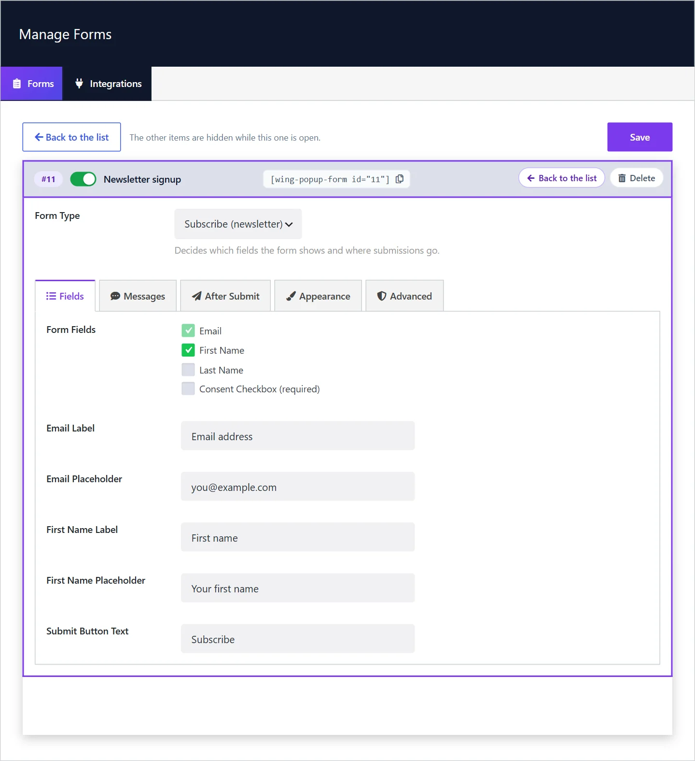Open the Integrations top tab
Screen dimensions: 695x761
tap(107, 84)
